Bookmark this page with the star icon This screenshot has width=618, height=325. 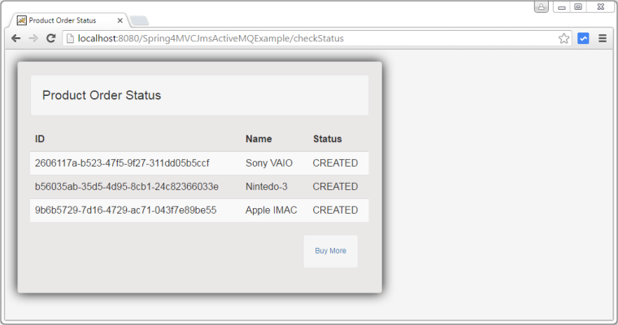[564, 38]
